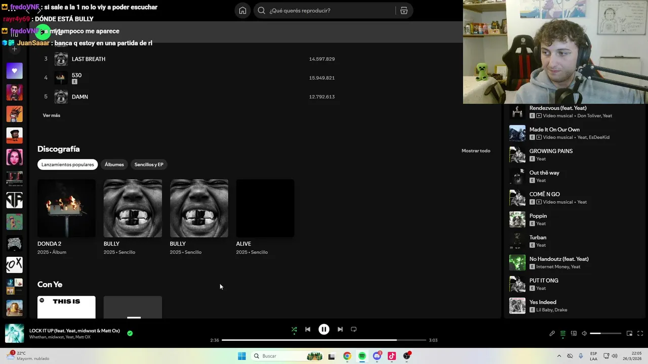This screenshot has width=648, height=364.
Task: Click the Spotify icon in the taskbar
Action: pyautogui.click(x=362, y=356)
